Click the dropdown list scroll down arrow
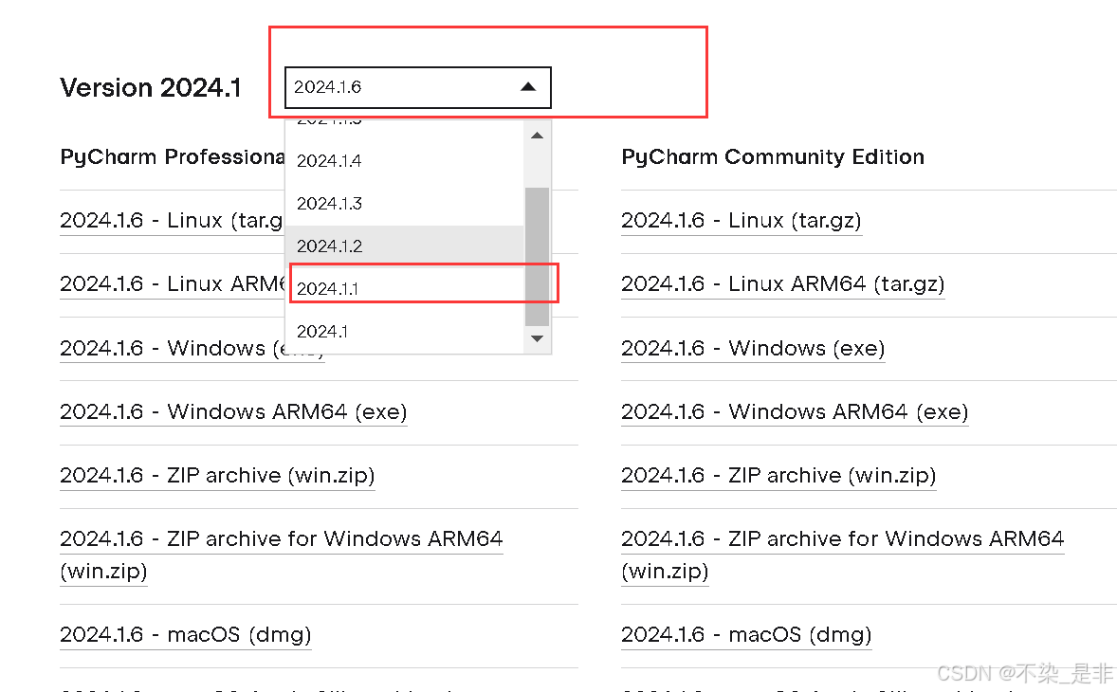The image size is (1117, 692). [x=537, y=338]
